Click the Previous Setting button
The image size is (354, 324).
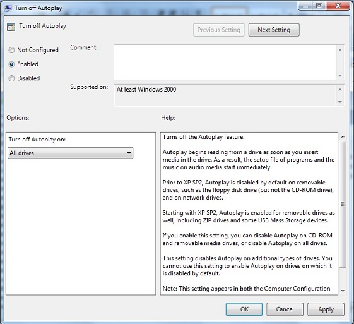[x=218, y=30]
